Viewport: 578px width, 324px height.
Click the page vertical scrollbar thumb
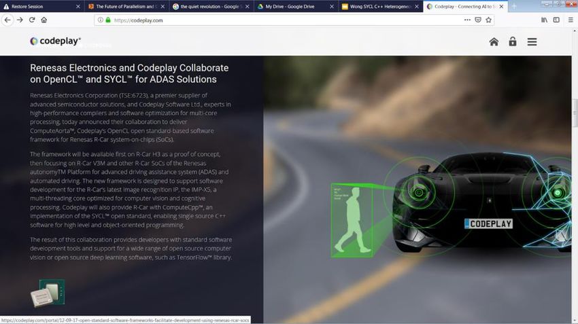pyautogui.click(x=575, y=113)
